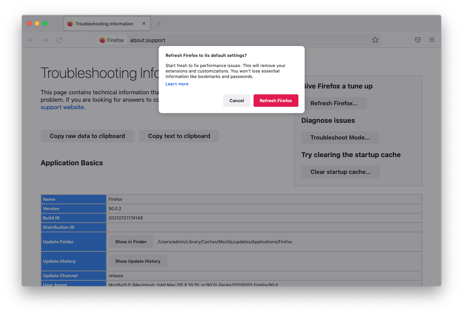This screenshot has height=315, width=463.
Task: Cancel the refresh dialog
Action: point(236,101)
